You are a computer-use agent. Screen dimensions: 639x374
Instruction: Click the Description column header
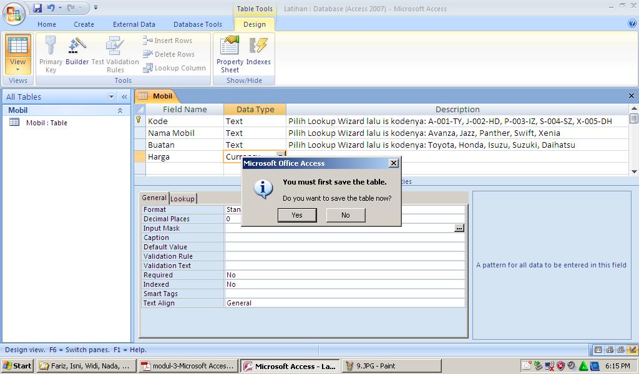click(x=457, y=109)
